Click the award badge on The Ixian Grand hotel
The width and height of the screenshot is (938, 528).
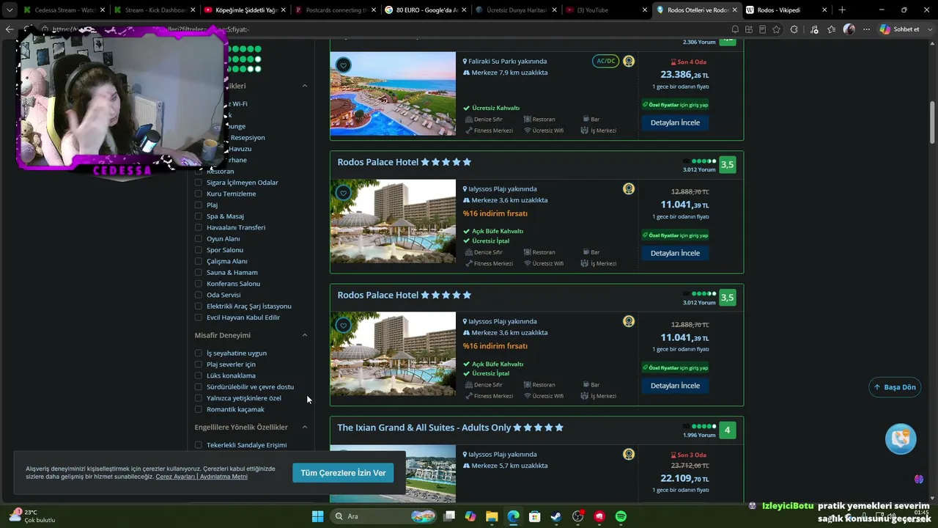tap(629, 455)
